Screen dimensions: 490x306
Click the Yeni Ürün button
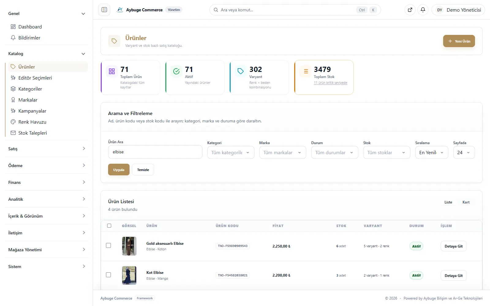459,41
